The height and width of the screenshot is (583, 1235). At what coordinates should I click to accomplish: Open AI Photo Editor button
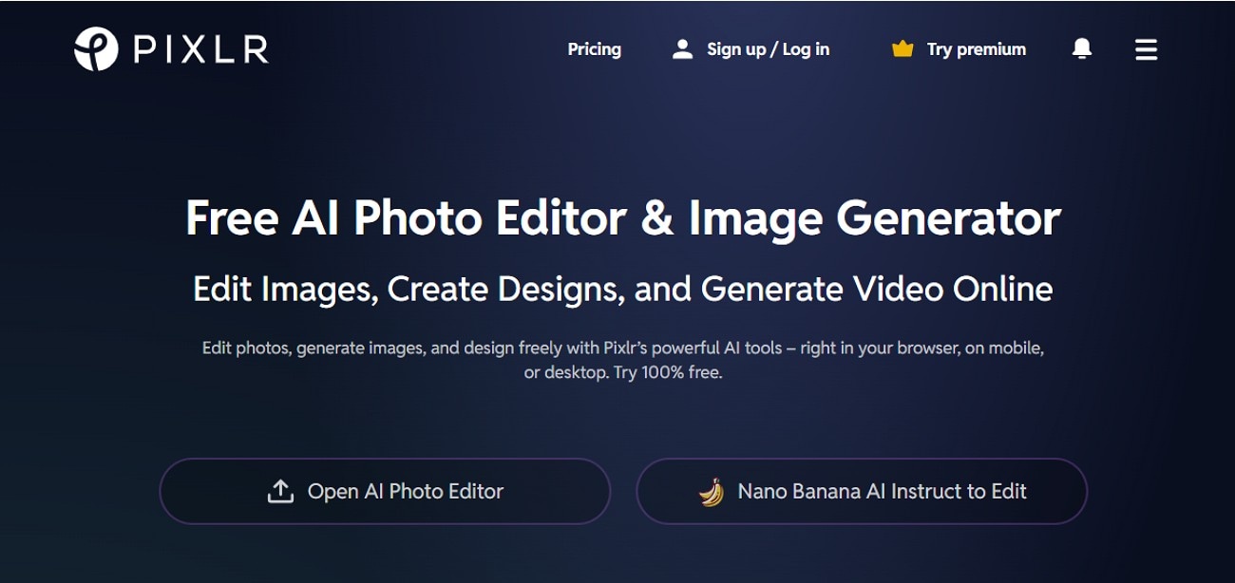tap(385, 491)
